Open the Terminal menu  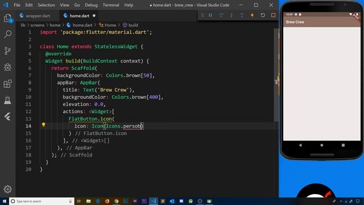[x=111, y=5]
